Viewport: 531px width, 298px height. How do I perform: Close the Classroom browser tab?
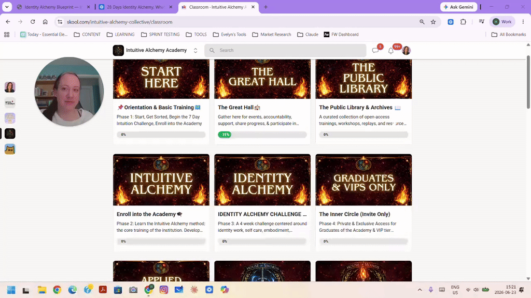[253, 7]
